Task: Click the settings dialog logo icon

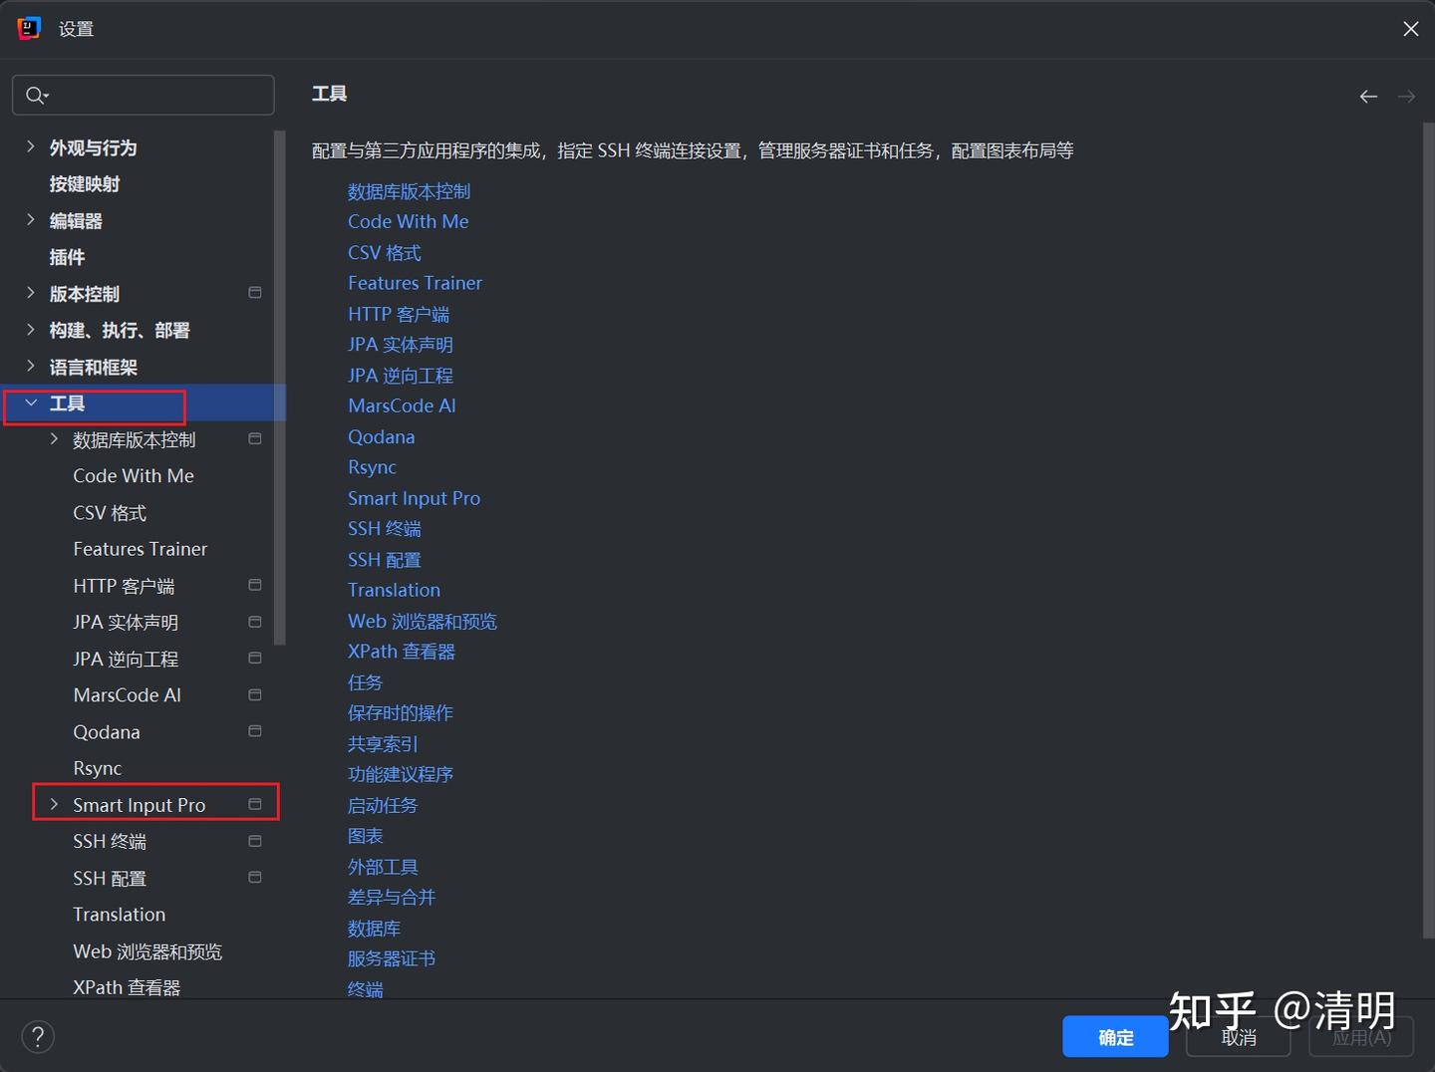Action: (x=28, y=28)
